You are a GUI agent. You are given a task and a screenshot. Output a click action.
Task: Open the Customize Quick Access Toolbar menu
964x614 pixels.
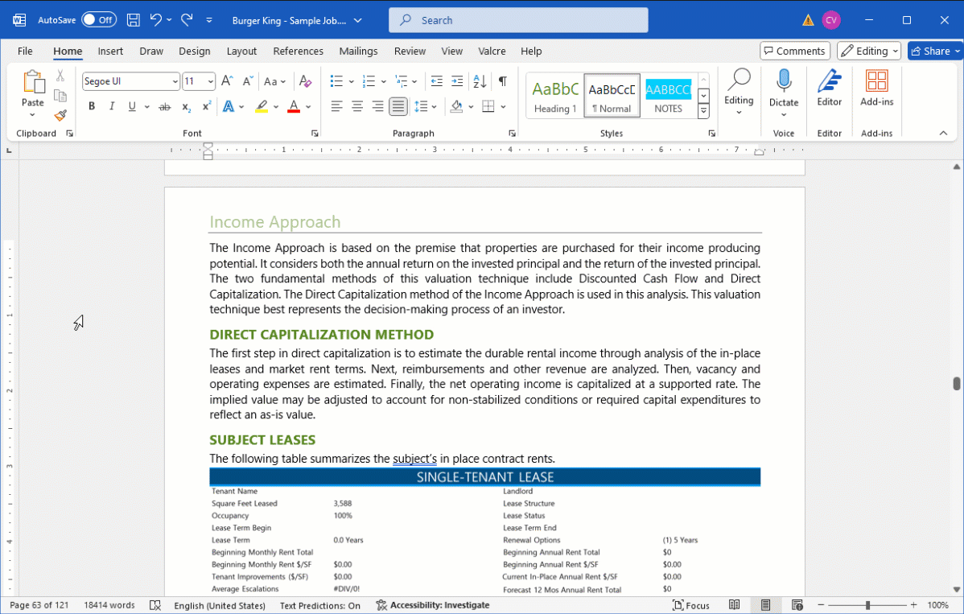tap(209, 20)
